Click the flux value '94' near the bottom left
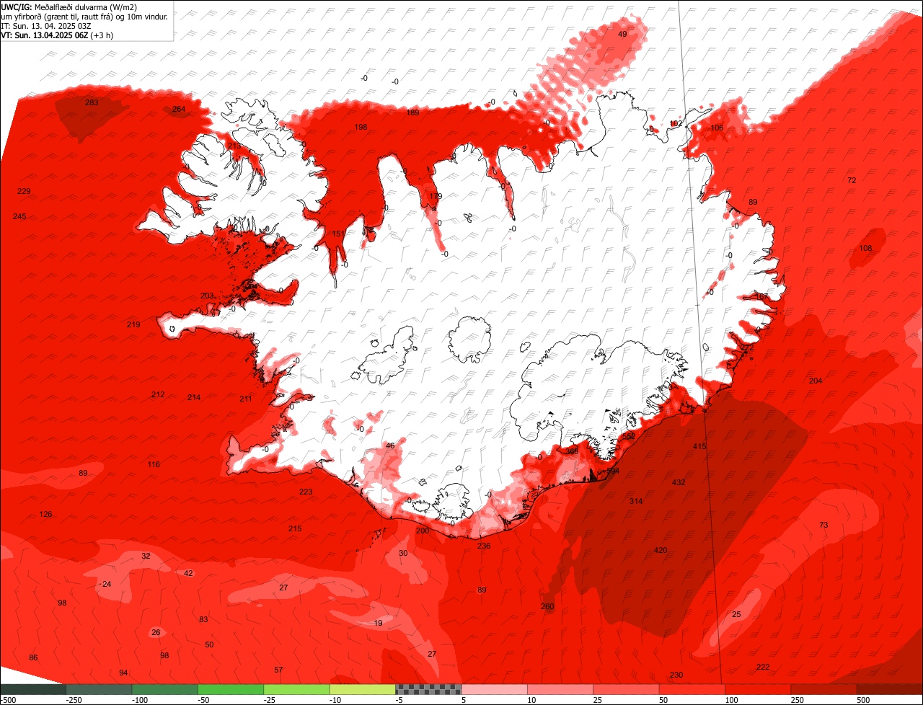This screenshot has width=923, height=705. 123,673
